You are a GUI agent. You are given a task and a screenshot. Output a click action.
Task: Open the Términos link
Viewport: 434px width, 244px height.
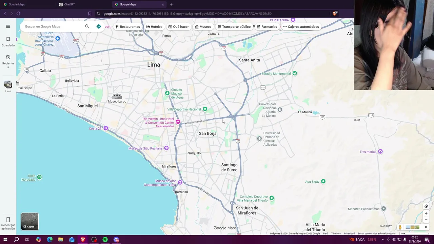(x=336, y=233)
